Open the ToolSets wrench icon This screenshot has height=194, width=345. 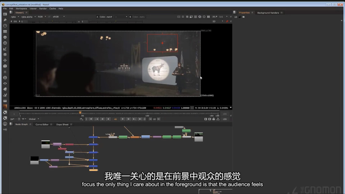coord(5,95)
